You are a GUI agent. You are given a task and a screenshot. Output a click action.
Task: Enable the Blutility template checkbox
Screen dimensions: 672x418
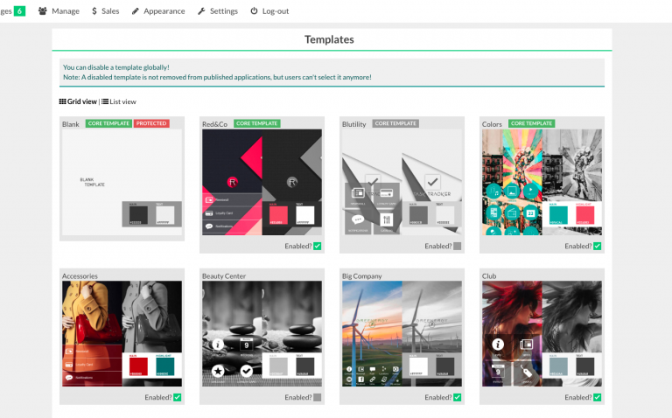click(x=457, y=247)
